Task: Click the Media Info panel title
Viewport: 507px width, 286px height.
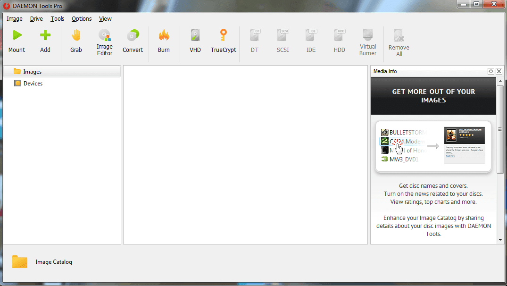Action: point(385,71)
